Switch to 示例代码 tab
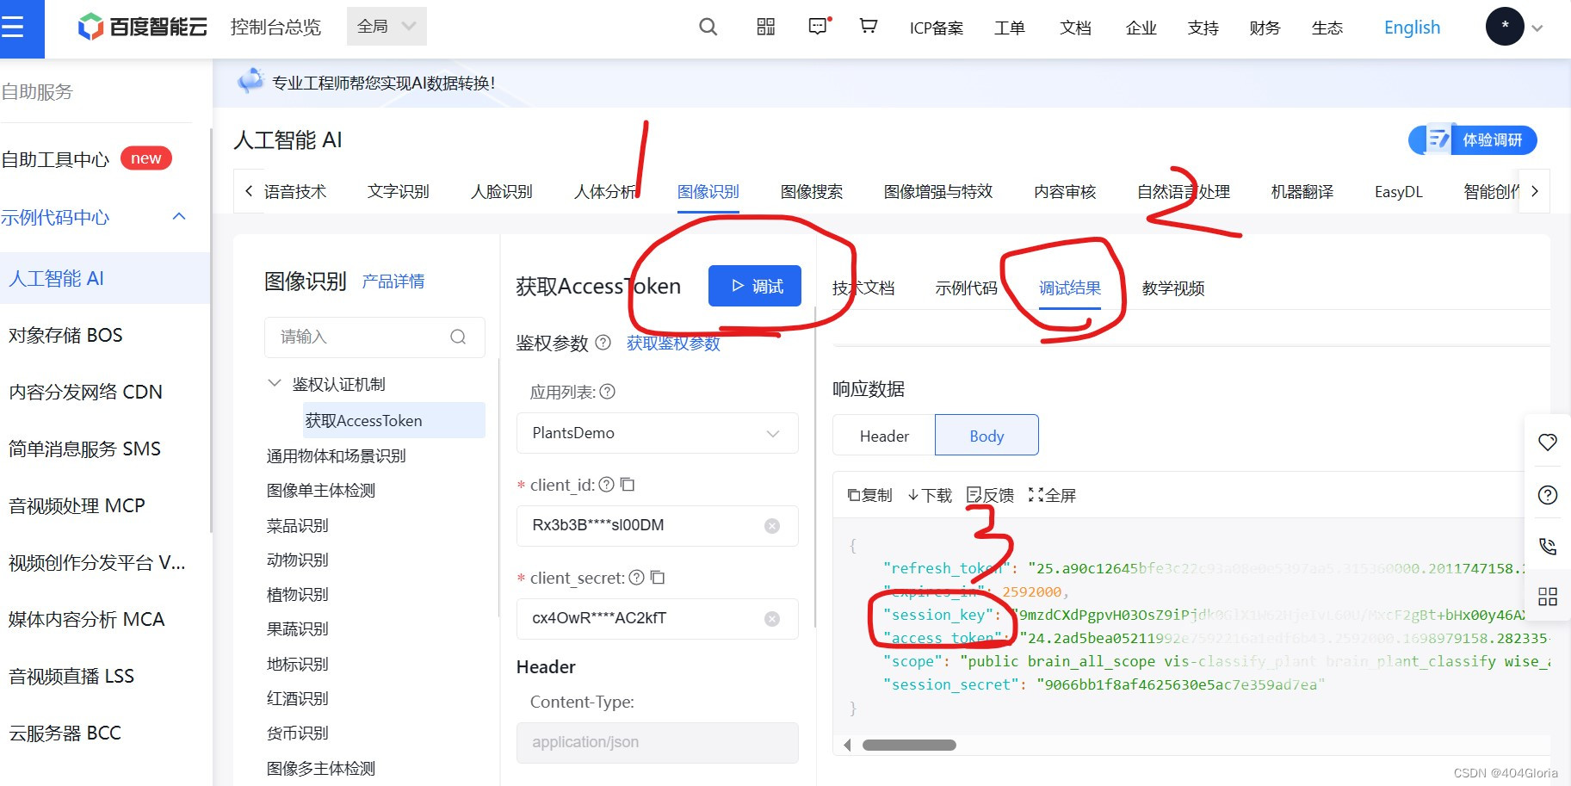Viewport: 1571px width, 786px height. (x=966, y=288)
